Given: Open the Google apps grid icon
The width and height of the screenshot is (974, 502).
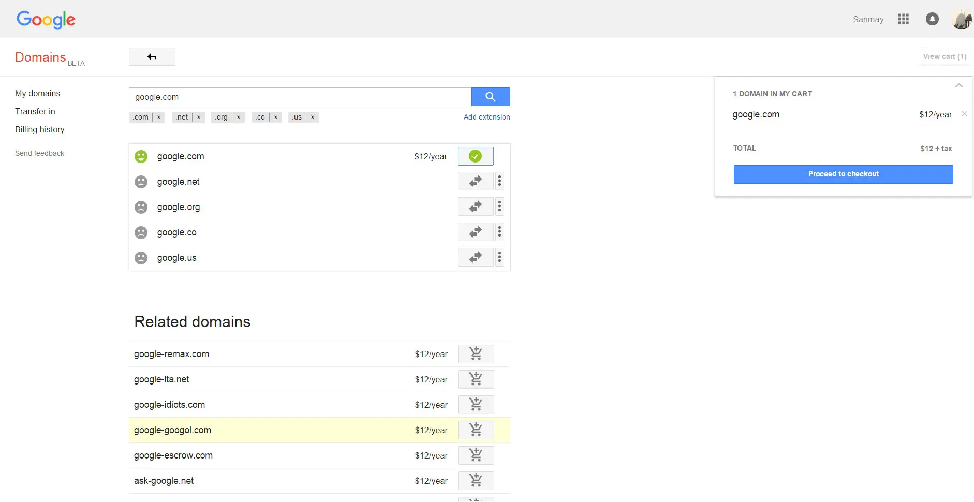Looking at the screenshot, I should point(904,19).
